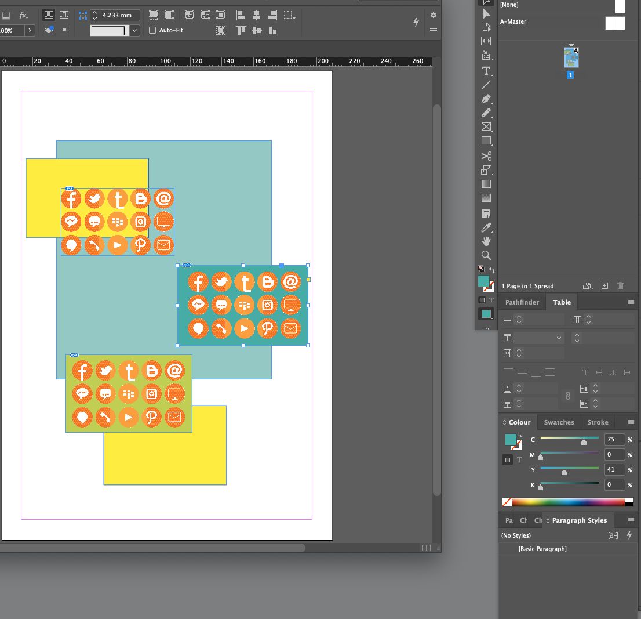This screenshot has width=641, height=619.
Task: Toggle formatting affects container in toolbox
Action: [x=482, y=300]
